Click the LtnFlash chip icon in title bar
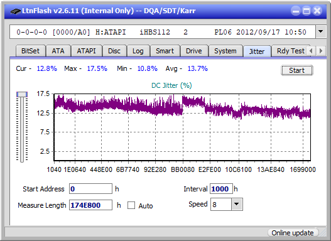The image size is (331, 241). (x=15, y=11)
